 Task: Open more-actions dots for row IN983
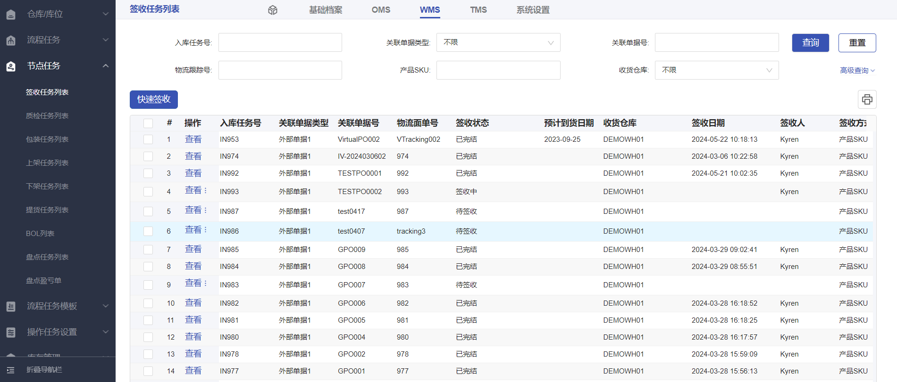click(205, 283)
